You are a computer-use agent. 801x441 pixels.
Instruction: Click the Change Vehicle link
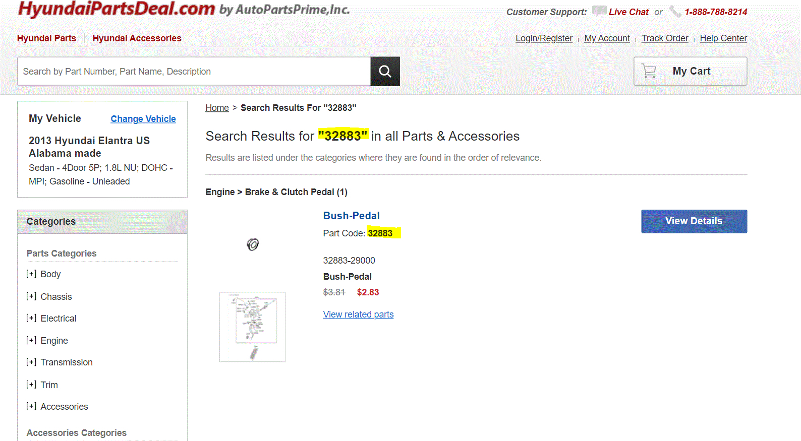[x=143, y=119]
